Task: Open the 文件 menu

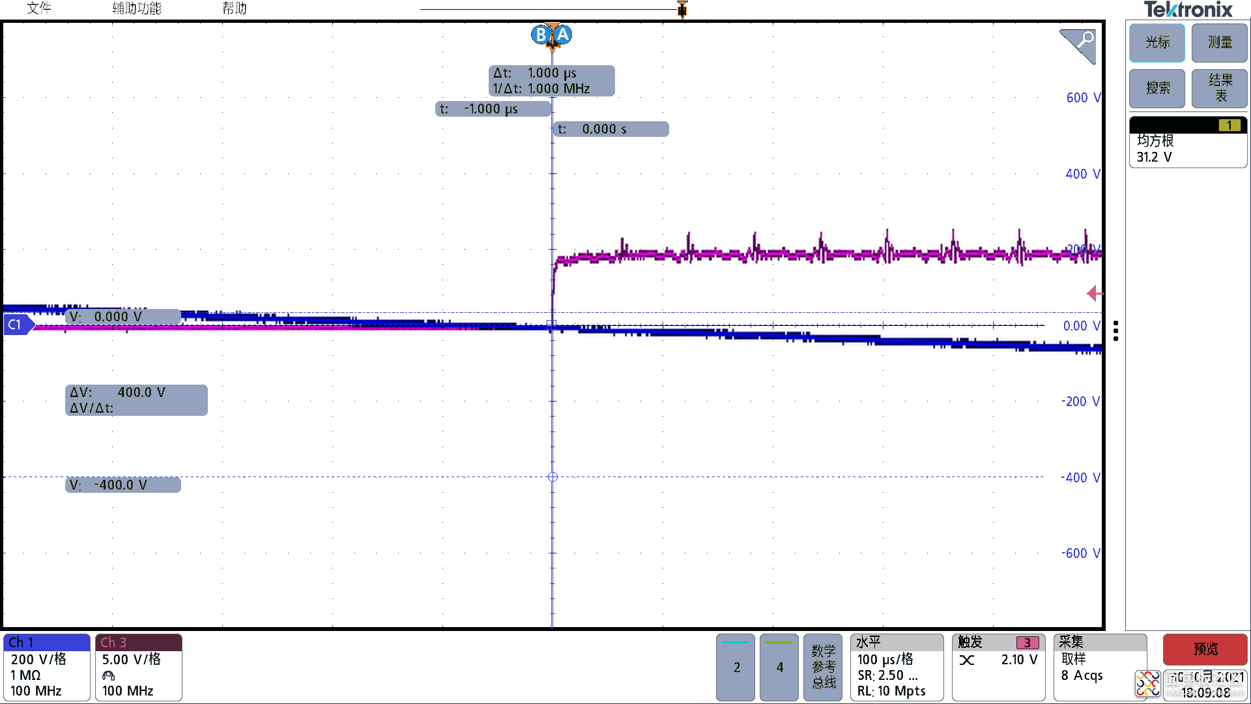Action: click(x=38, y=8)
